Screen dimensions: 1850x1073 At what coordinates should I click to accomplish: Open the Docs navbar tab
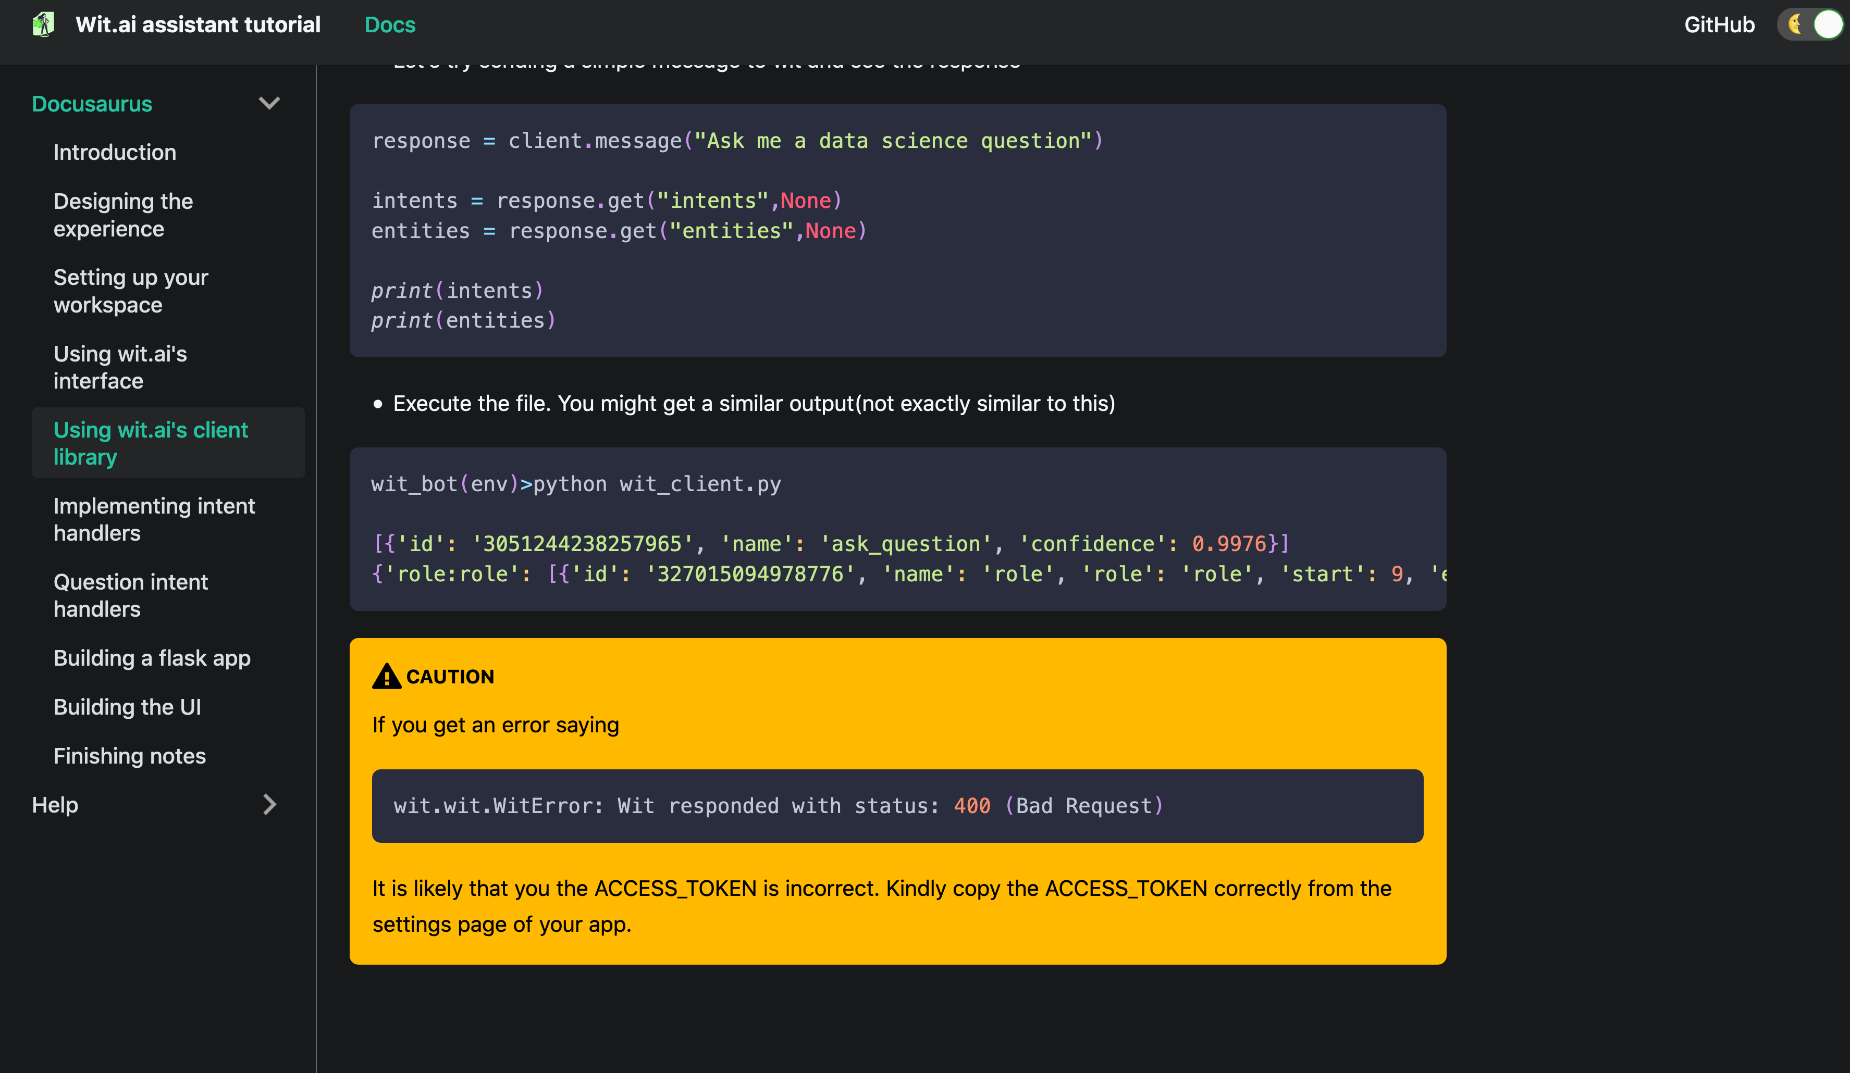390,25
